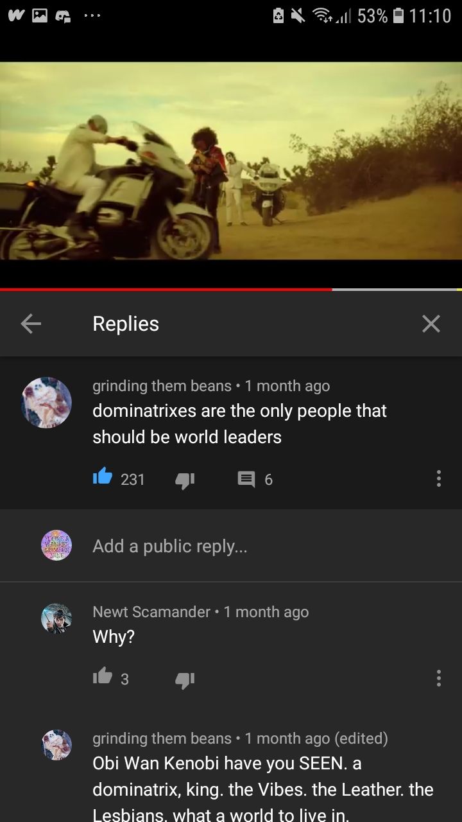Open the 6 replies comment icon
Viewport: 462px width, 822px height.
click(246, 479)
